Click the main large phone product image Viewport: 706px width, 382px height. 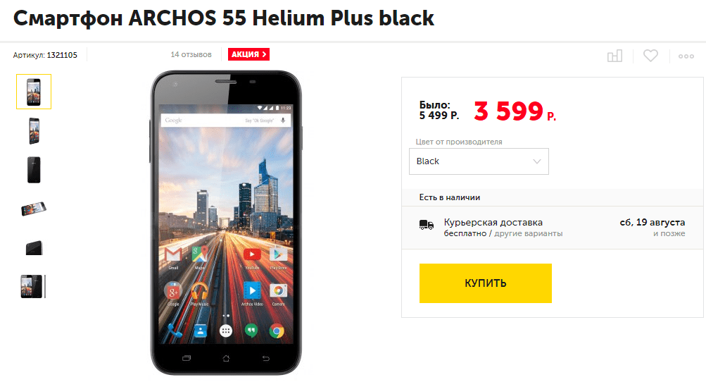[x=226, y=223]
